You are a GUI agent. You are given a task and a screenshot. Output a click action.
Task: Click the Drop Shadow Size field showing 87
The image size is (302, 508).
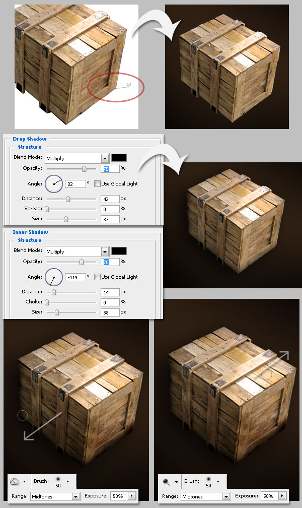point(110,219)
